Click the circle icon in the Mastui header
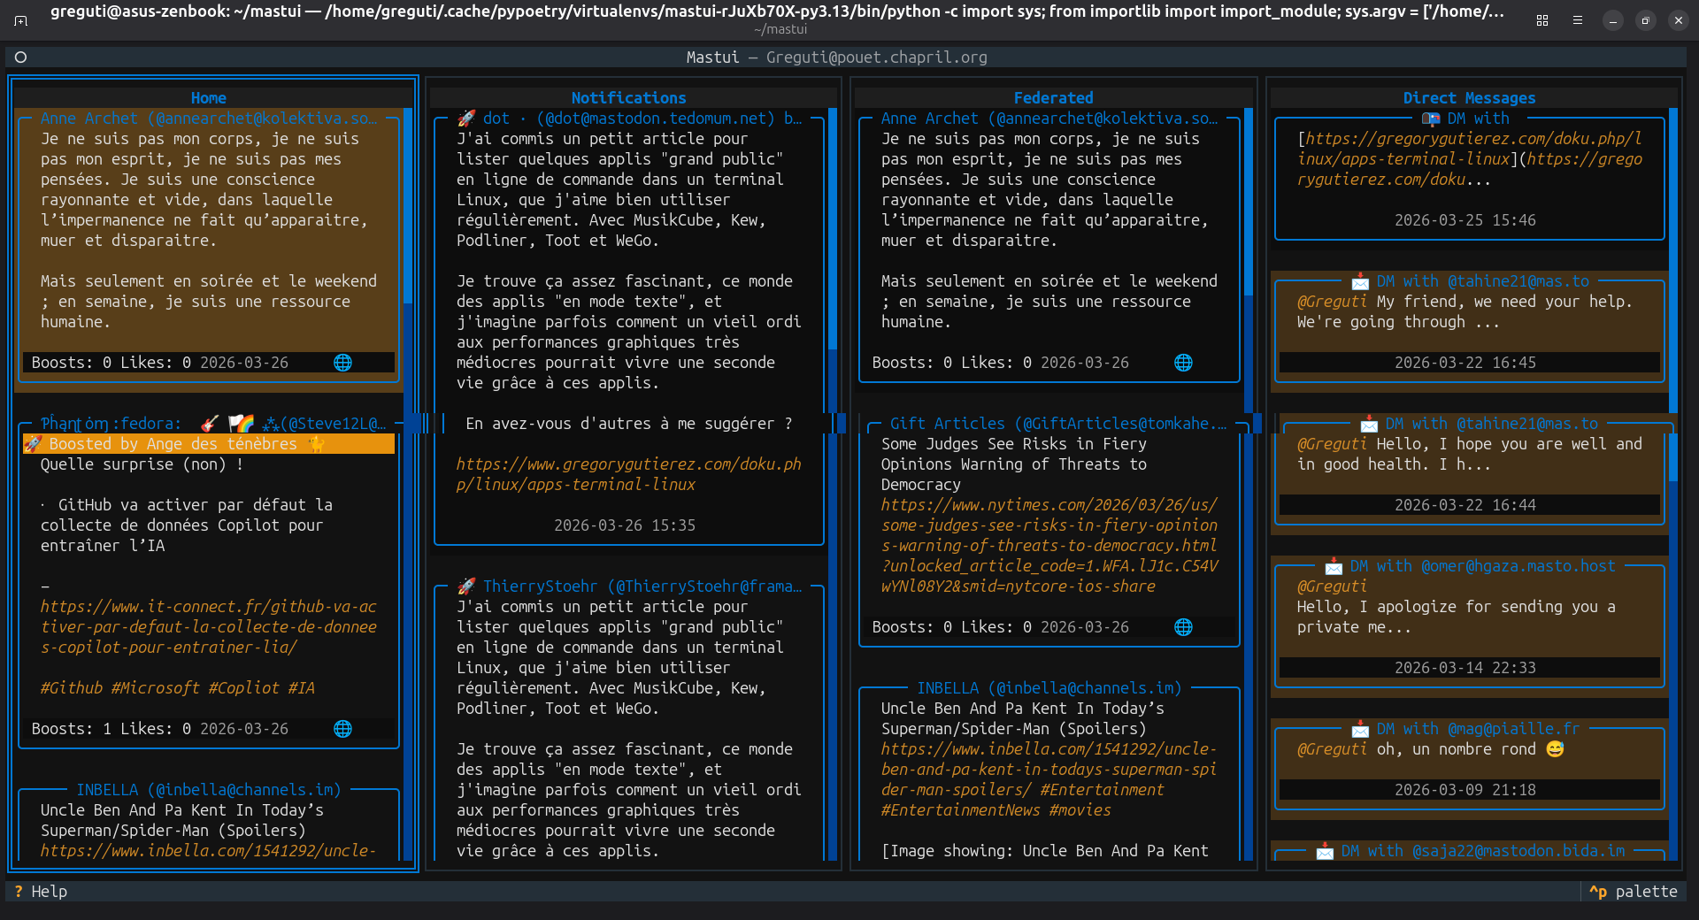The image size is (1699, 920). [x=21, y=57]
